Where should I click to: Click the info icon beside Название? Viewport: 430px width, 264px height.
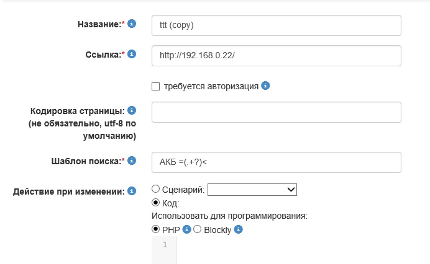pyautogui.click(x=132, y=24)
